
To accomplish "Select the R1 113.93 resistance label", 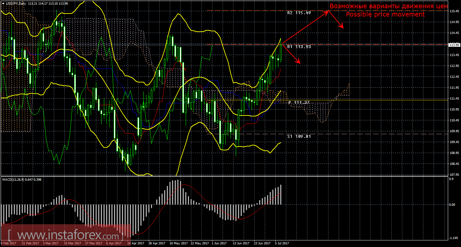I will pyautogui.click(x=299, y=47).
